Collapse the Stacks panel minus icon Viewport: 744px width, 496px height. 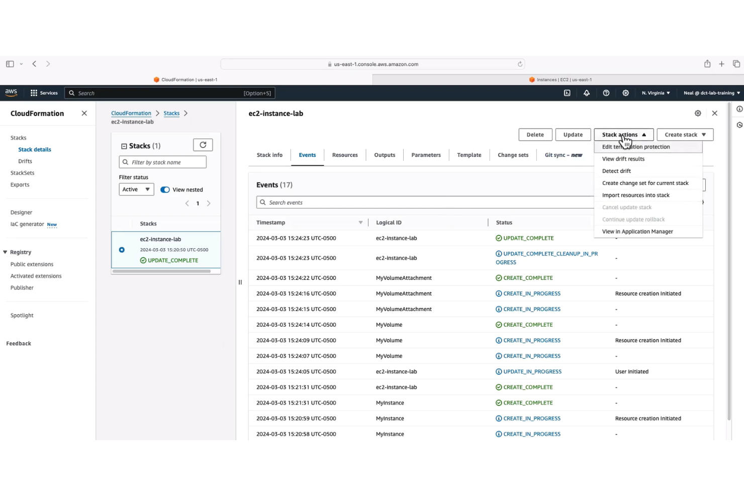[124, 146]
